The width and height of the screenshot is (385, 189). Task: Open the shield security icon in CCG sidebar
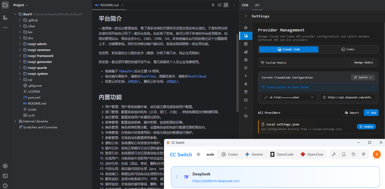click(x=246, y=68)
